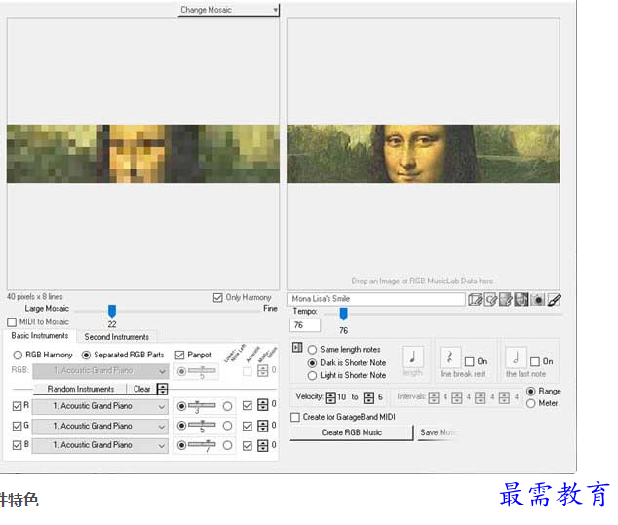Image resolution: width=618 pixels, height=525 pixels.
Task: Click the Create RGB Music button
Action: 351,432
